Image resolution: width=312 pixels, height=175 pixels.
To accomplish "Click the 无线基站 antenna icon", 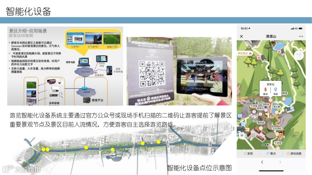I will click(96, 71).
